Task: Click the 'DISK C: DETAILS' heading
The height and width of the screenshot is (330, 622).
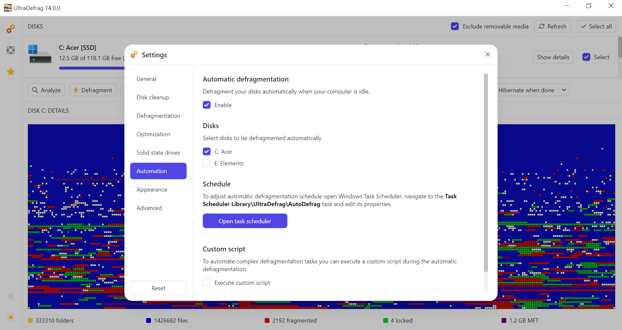Action: (48, 111)
